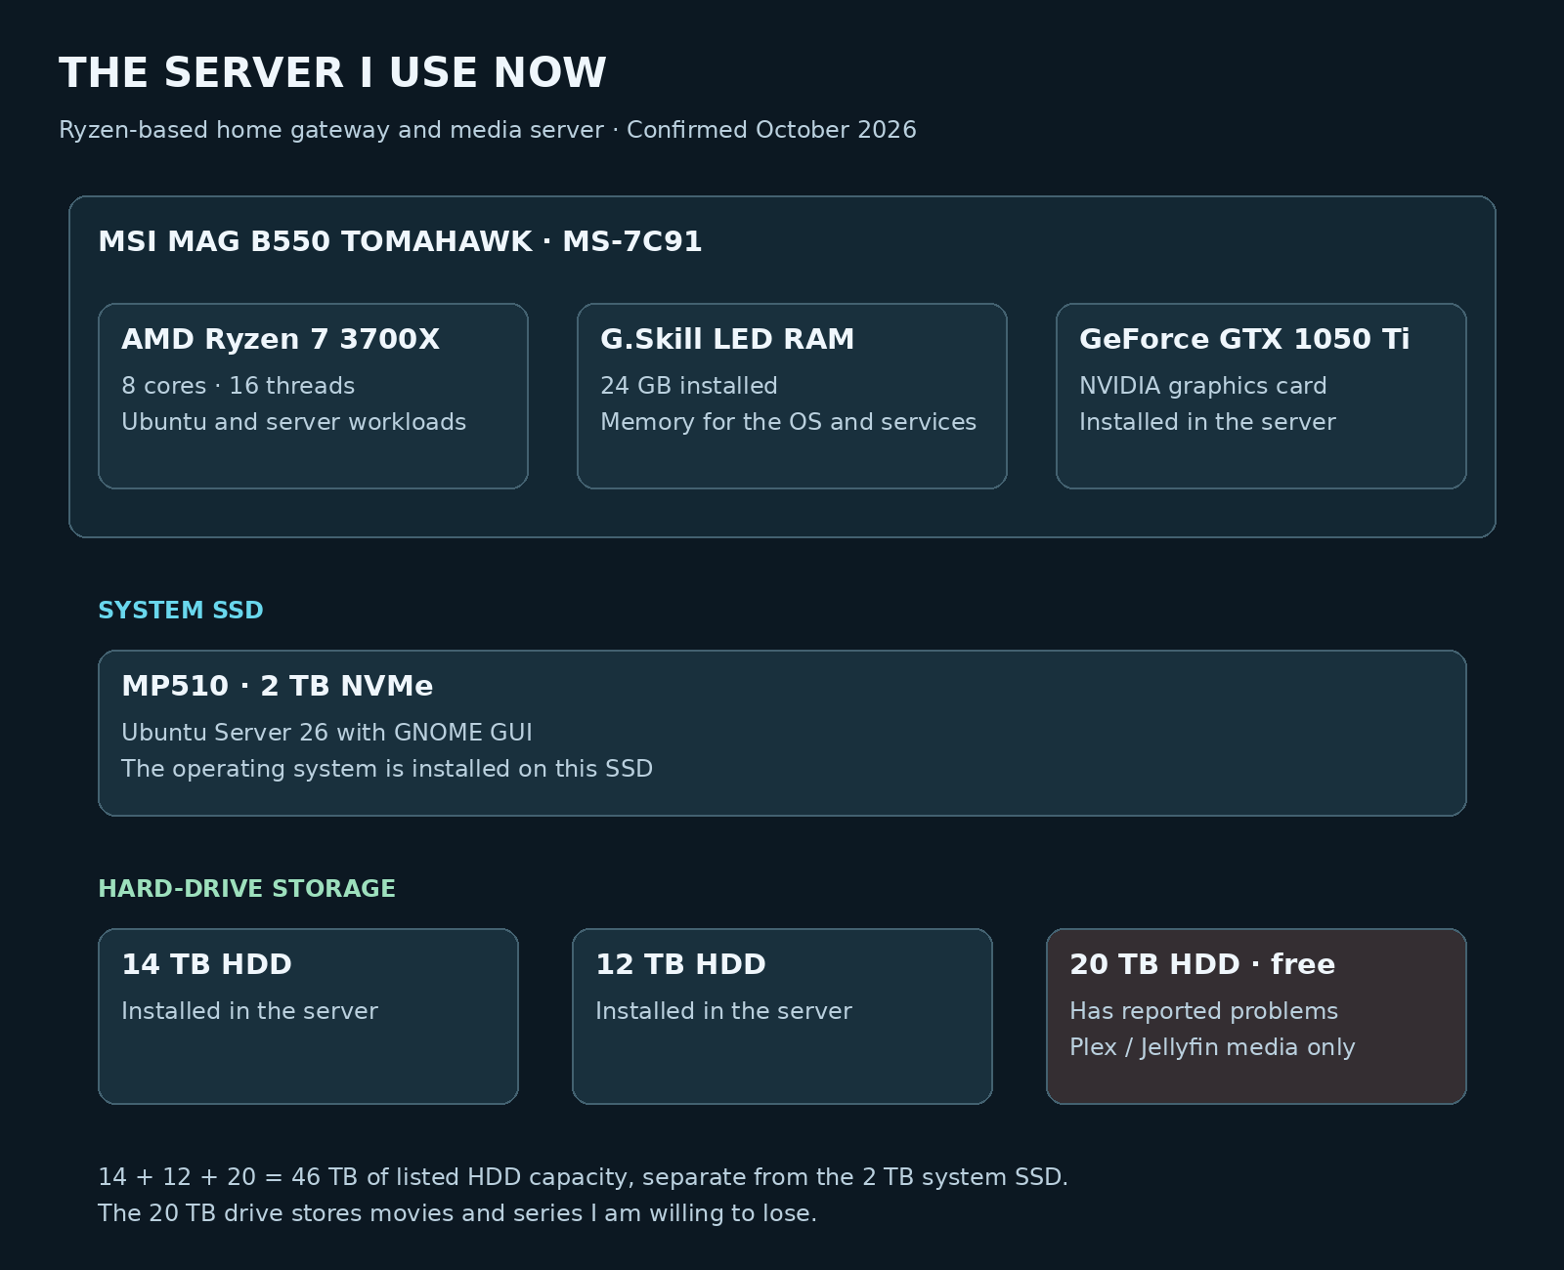The image size is (1564, 1270).
Task: Click the title THE SERVER I USE NOW
Action: click(332, 73)
